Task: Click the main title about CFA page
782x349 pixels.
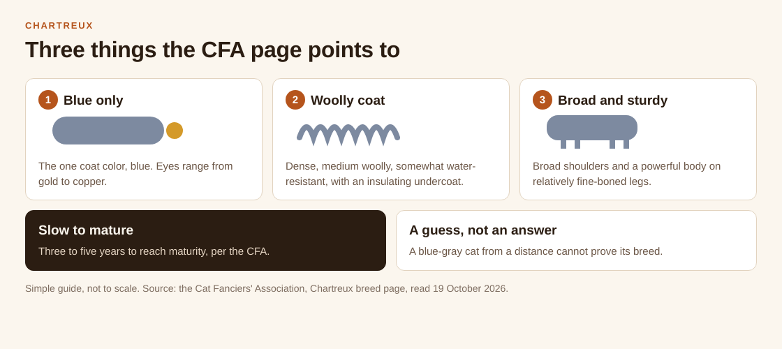Action: pos(212,50)
